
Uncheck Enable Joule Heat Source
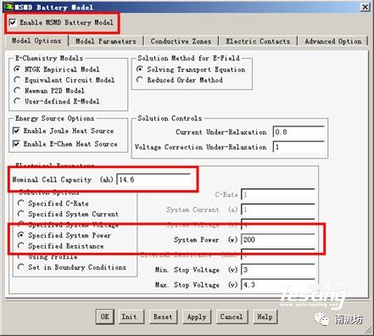coord(16,131)
